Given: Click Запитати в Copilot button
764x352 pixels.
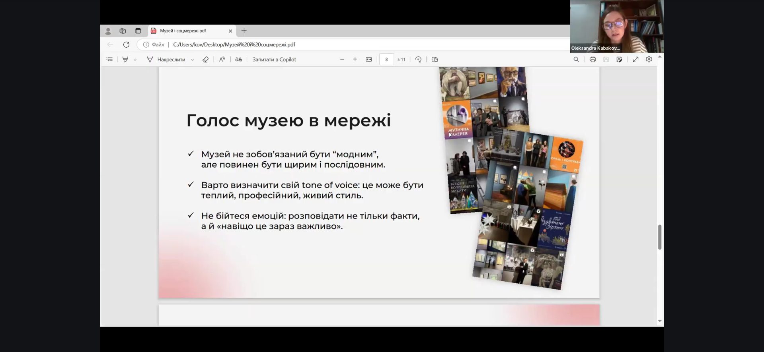Looking at the screenshot, I should coord(274,60).
